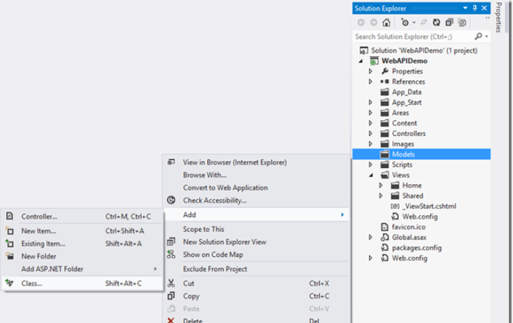The width and height of the screenshot is (513, 323).
Task: Collapse the WebAPIDemo project node
Action: click(x=361, y=61)
